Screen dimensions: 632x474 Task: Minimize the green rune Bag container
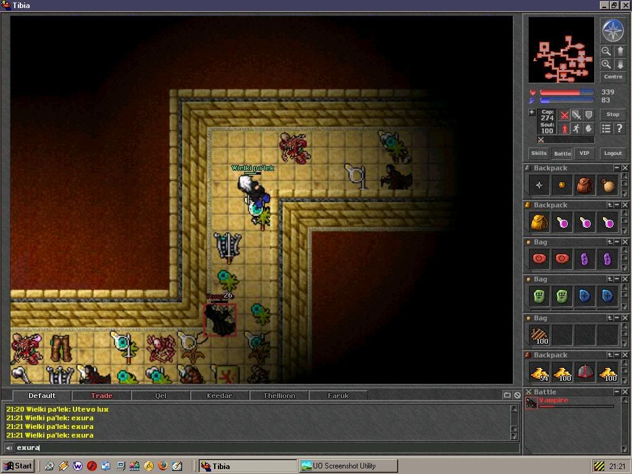click(x=617, y=279)
